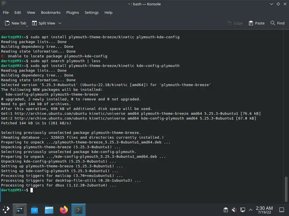Viewport: 289px width, 216px height.
Task: Open the Help menu
Action: point(108,12)
